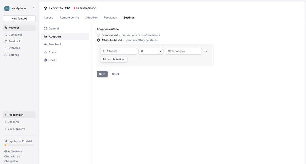Expand the Nicelydone workspace switcher chevrons
Image resolution: width=306 pixels, height=164 pixels.
click(33, 8)
